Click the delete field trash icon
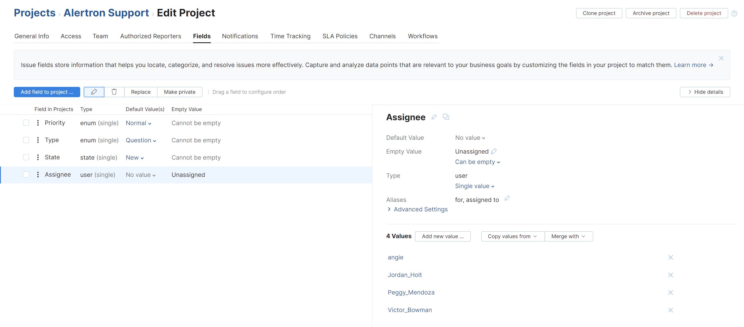The width and height of the screenshot is (744, 327). click(x=114, y=92)
